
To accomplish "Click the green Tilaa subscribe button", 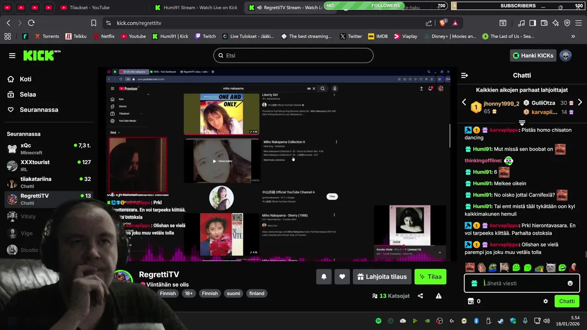I will [430, 277].
